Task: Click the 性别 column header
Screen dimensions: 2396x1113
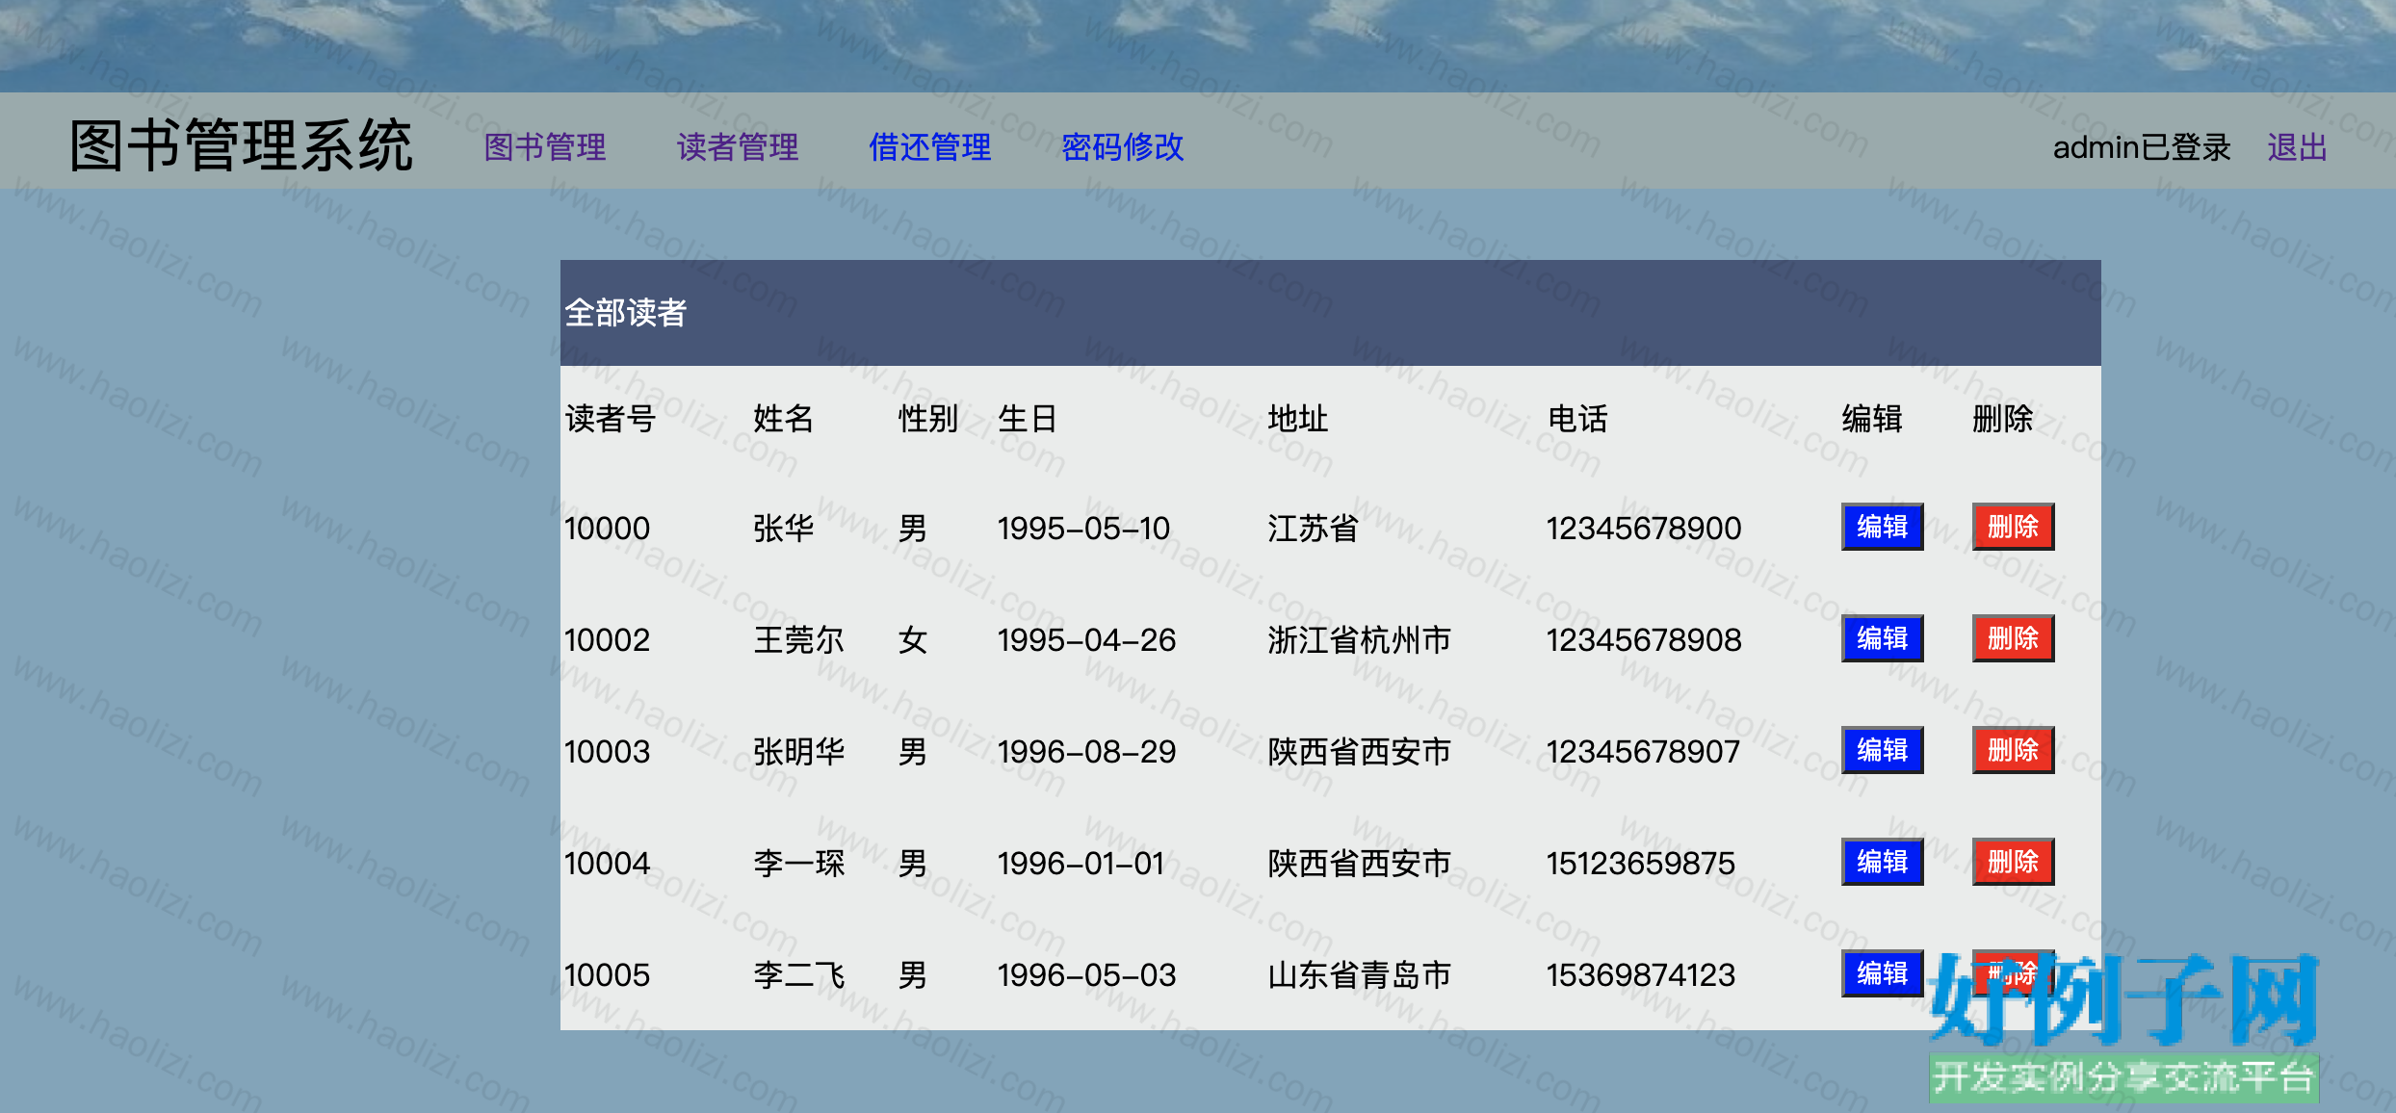Action: tap(927, 419)
